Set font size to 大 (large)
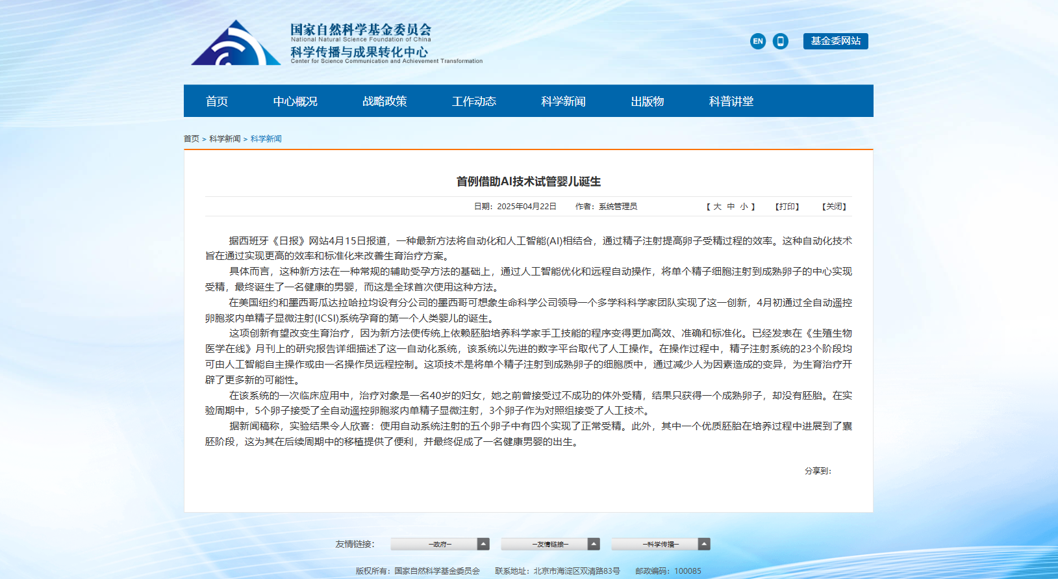 (x=717, y=207)
